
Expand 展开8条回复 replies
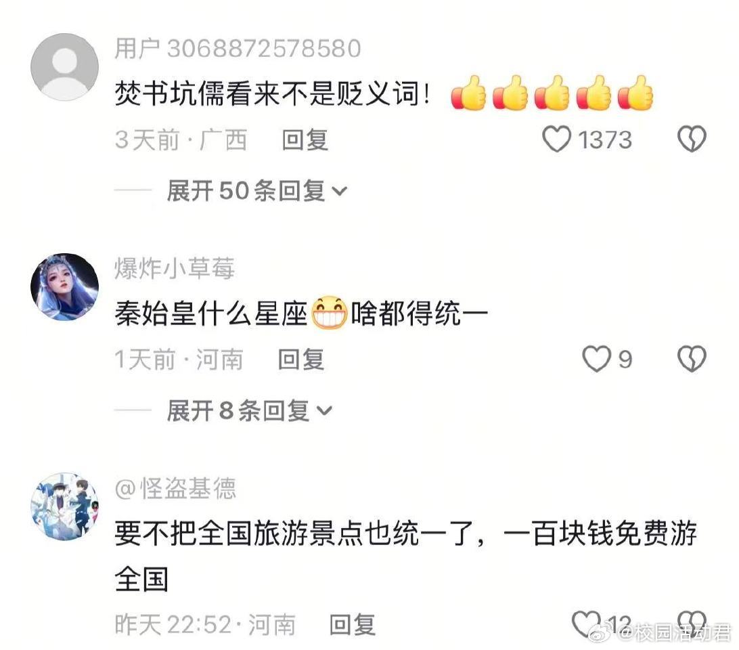coord(249,411)
